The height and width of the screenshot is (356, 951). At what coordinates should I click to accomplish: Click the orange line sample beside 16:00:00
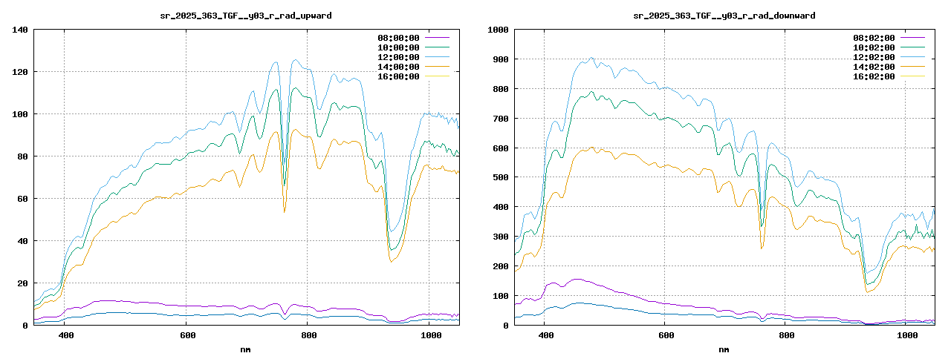437,76
